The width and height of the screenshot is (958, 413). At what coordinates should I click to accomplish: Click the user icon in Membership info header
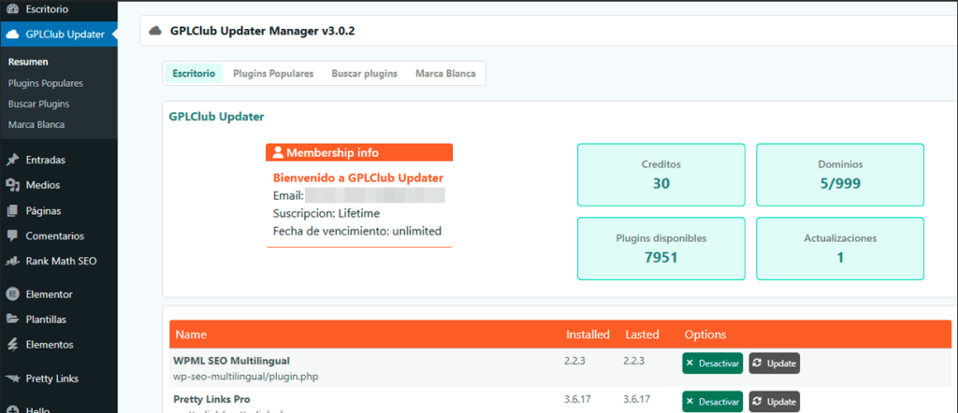click(278, 152)
